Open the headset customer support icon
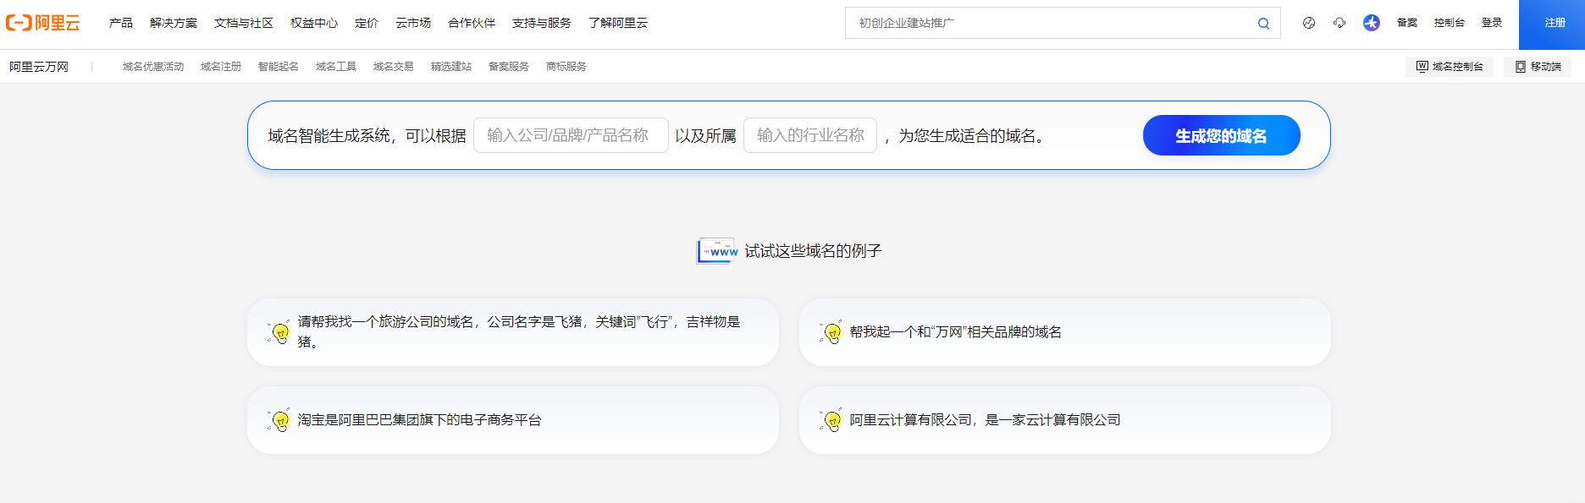The height and width of the screenshot is (503, 1585). [x=1339, y=23]
